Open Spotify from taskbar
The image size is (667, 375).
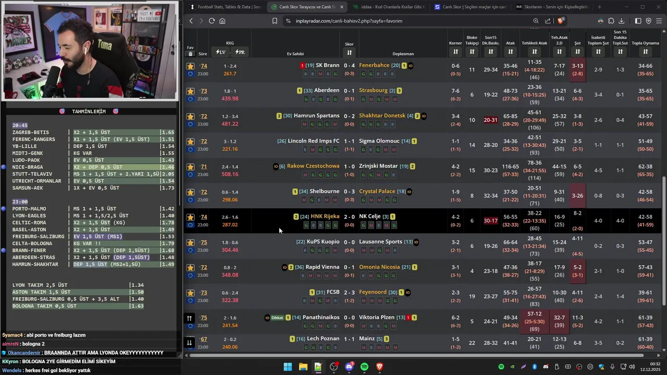(364, 367)
